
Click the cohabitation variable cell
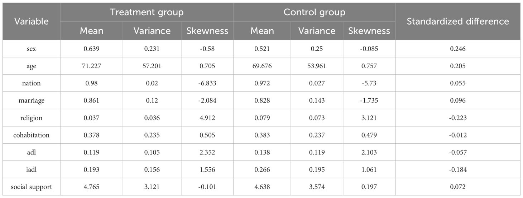31,135
